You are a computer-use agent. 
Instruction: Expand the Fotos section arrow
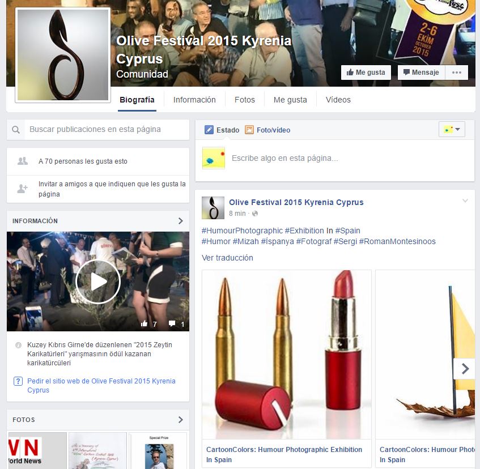(x=181, y=420)
